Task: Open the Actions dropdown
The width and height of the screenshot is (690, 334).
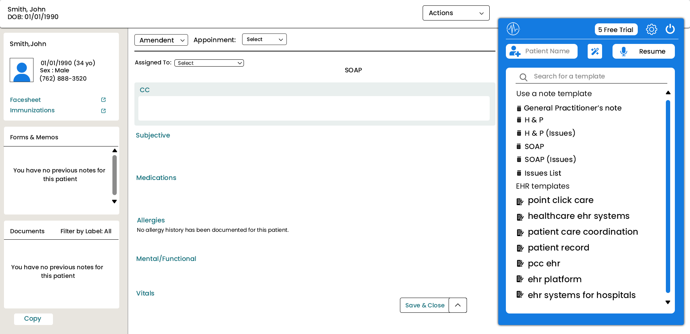Action: (x=455, y=13)
